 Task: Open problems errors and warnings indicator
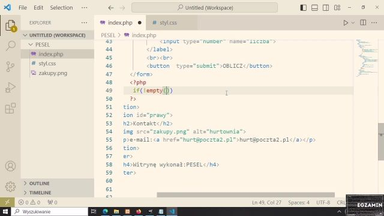pyautogui.click(x=29, y=202)
